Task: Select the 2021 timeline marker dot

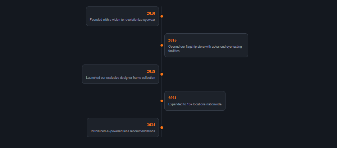Action: 162,101
